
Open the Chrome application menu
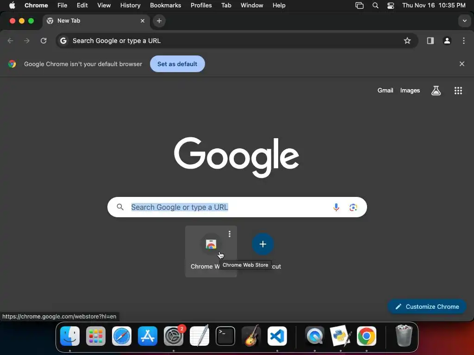36,6
